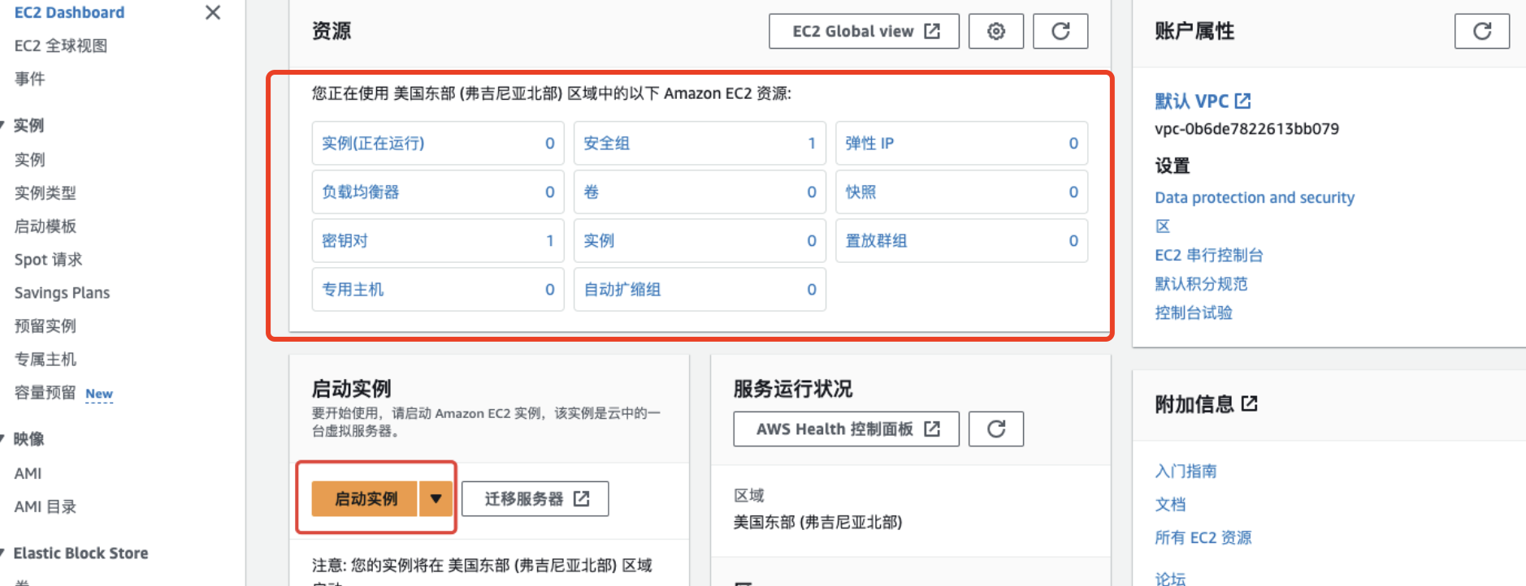The width and height of the screenshot is (1526, 586).
Task: Close the EC2 sidebar navigation panel
Action: 213,12
